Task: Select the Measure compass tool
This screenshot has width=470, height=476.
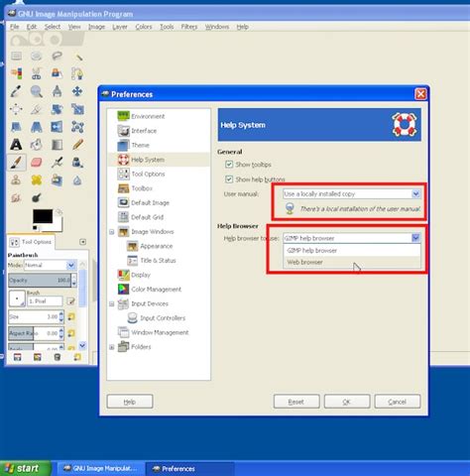Action: click(x=57, y=91)
